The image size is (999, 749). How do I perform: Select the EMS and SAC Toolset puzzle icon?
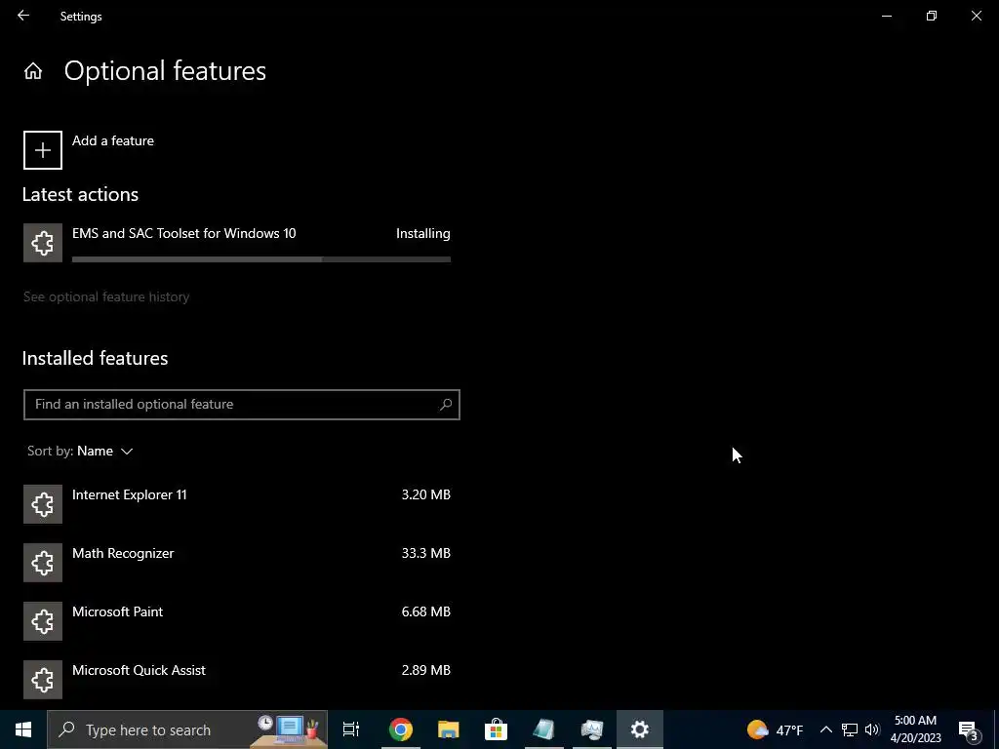click(x=43, y=243)
